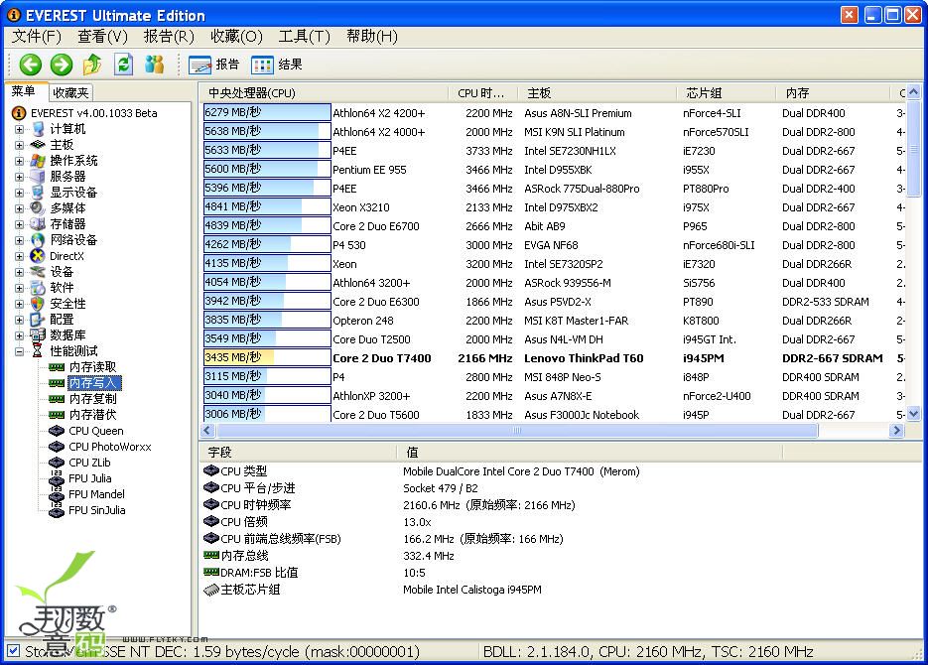Image resolution: width=928 pixels, height=665 pixels.
Task: Toggle the status bar checkbox at bottom-left
Action: [x=14, y=651]
